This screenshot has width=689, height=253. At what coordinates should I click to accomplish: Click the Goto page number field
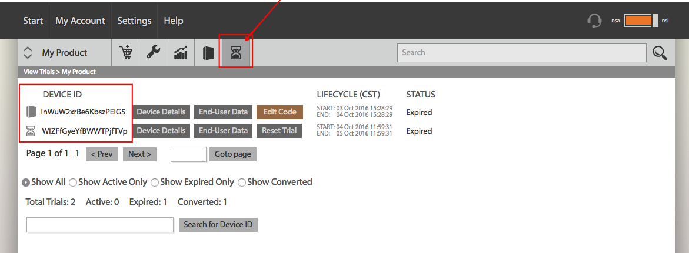pyautogui.click(x=188, y=154)
